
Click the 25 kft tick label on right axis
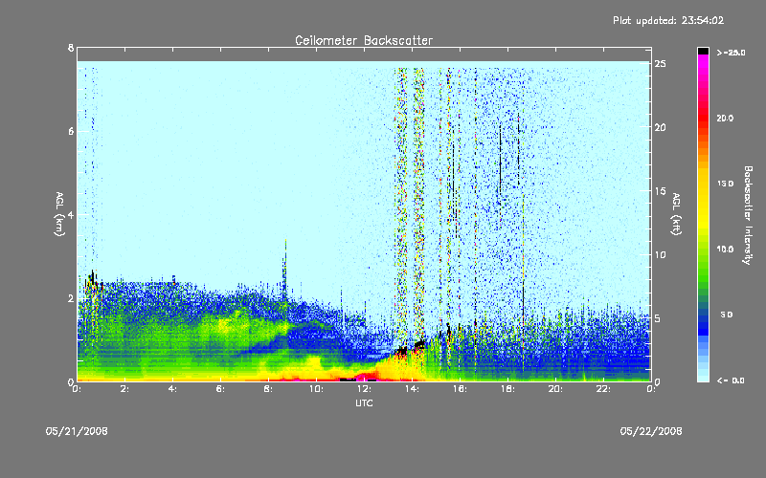[x=661, y=64]
